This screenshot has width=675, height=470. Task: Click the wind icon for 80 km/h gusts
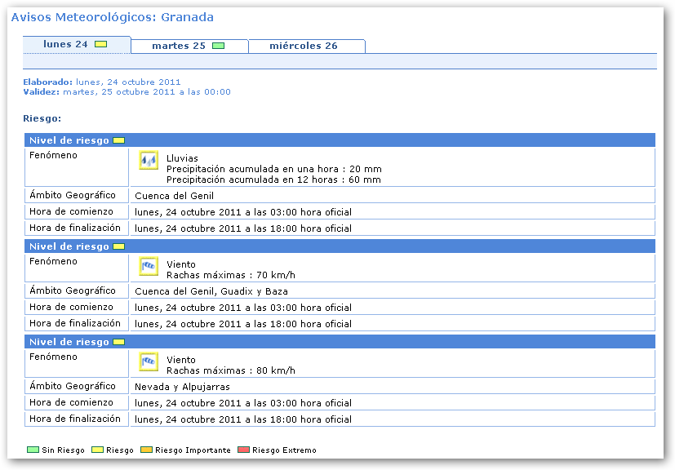148,361
